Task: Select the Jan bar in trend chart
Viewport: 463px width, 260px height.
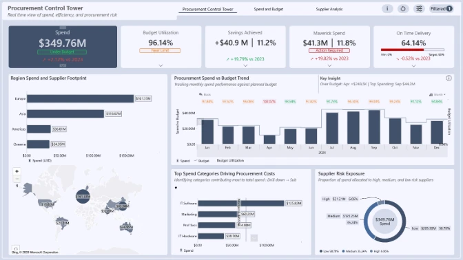Action: coord(207,132)
